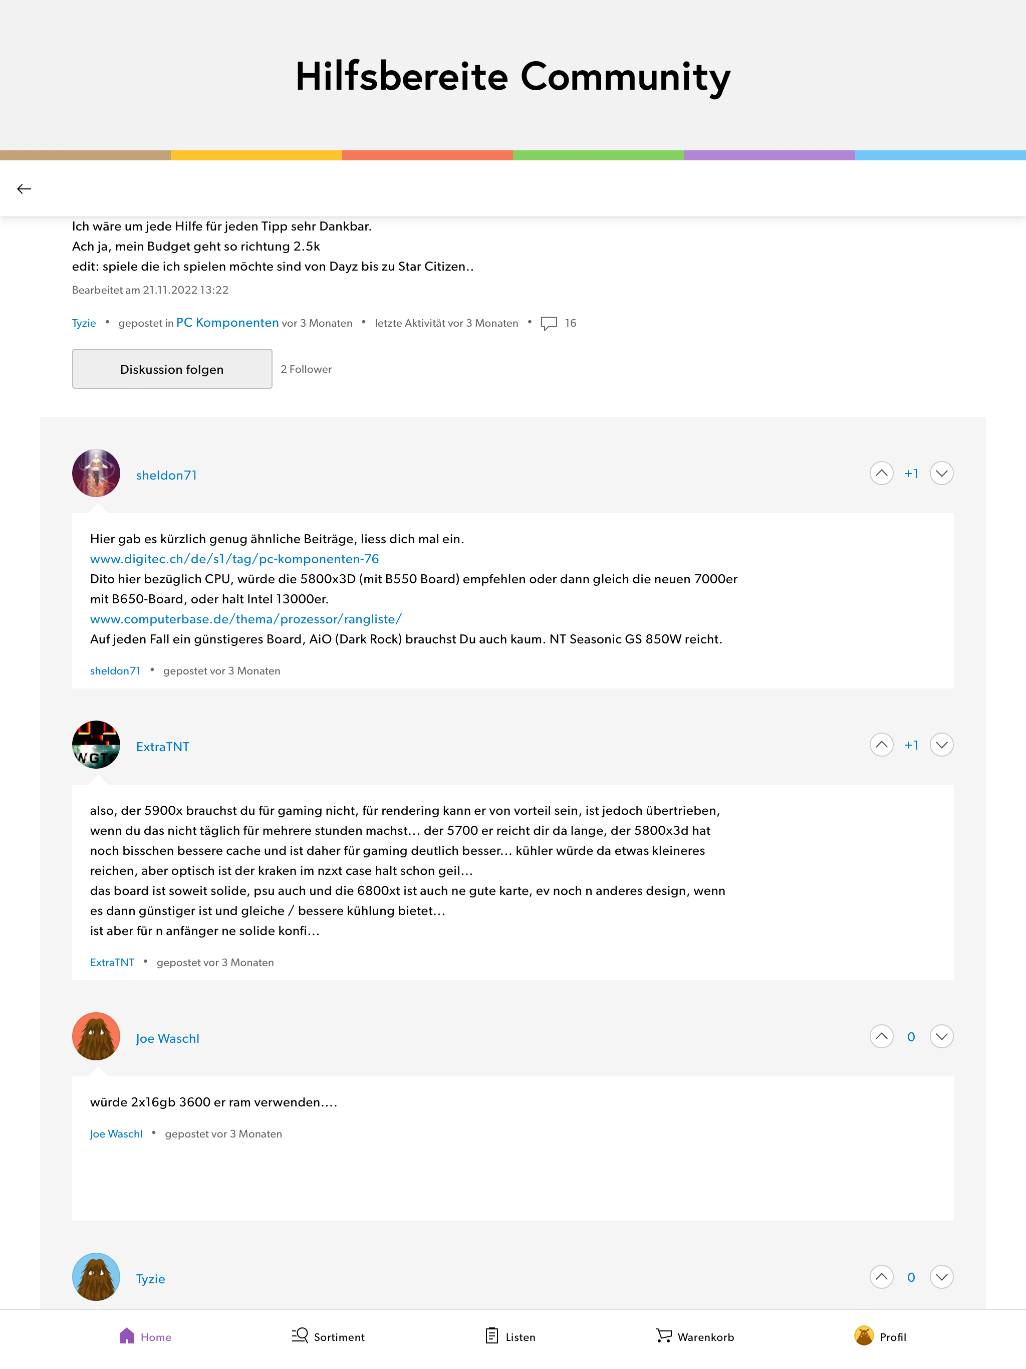
Task: Click ExtraTNT's profile avatar
Action: point(96,745)
